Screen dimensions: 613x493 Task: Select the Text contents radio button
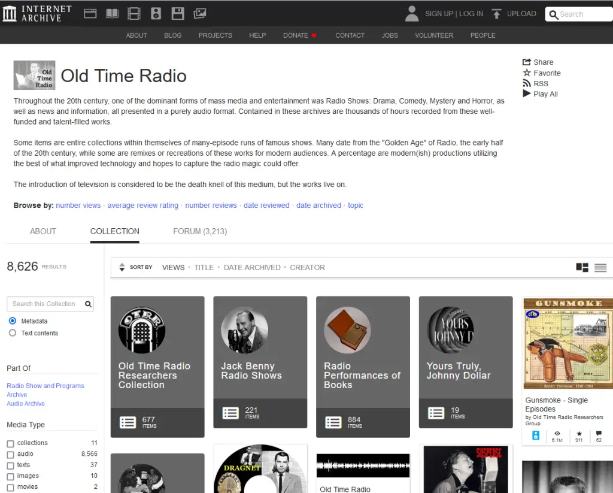13,333
